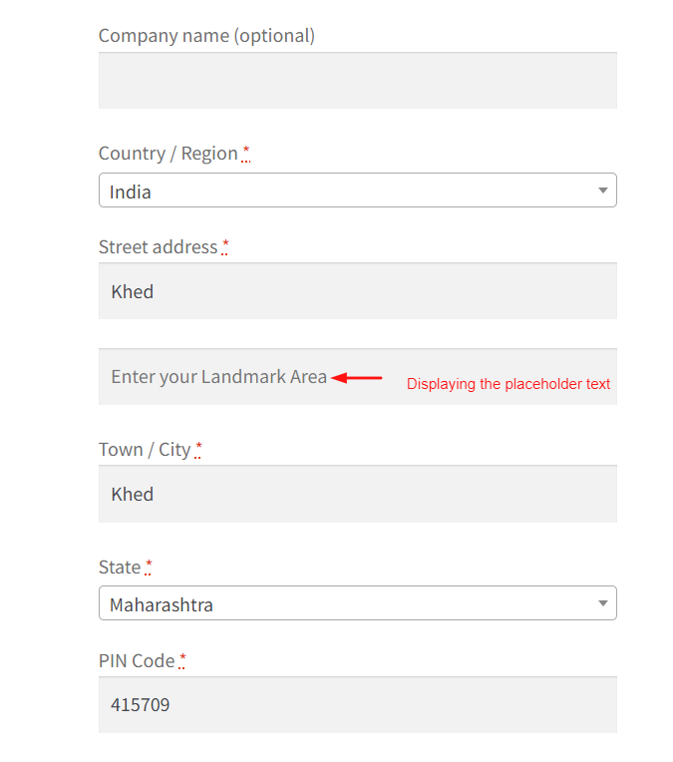Click the PIN Code label text
Image resolution: width=673 pixels, height=762 pixels.
137,661
